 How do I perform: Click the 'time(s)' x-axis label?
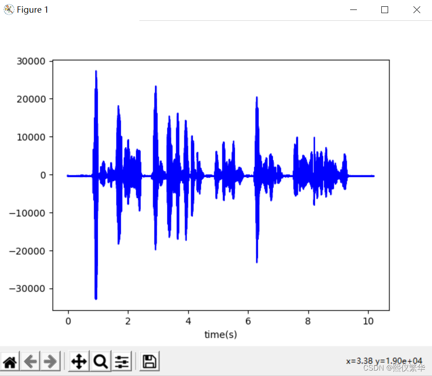coord(220,334)
